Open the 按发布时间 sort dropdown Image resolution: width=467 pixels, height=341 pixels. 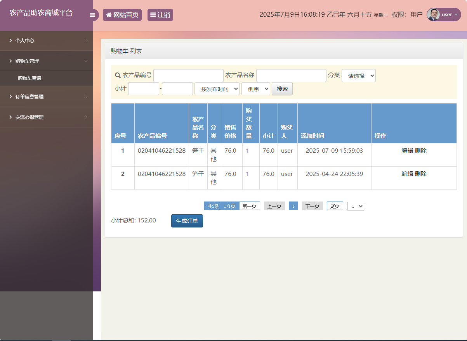pos(217,89)
